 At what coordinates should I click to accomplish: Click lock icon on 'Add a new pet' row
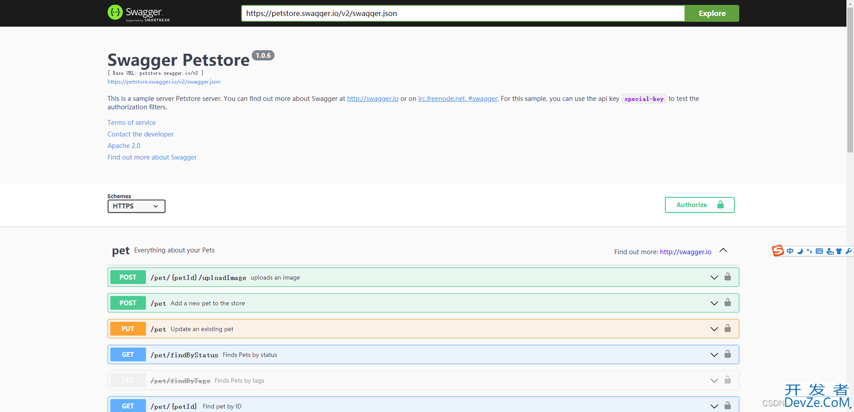point(728,302)
